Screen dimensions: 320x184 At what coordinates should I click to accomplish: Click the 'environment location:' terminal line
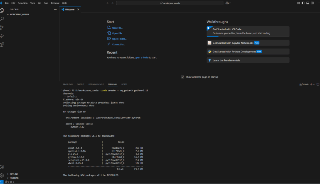point(103,118)
